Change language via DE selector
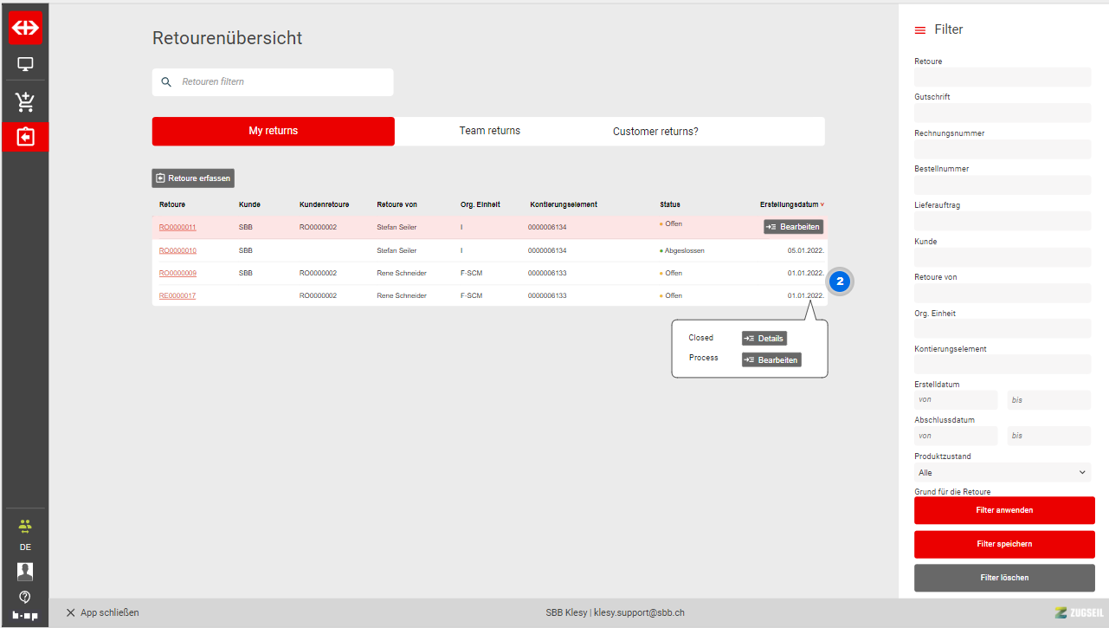 coord(25,547)
